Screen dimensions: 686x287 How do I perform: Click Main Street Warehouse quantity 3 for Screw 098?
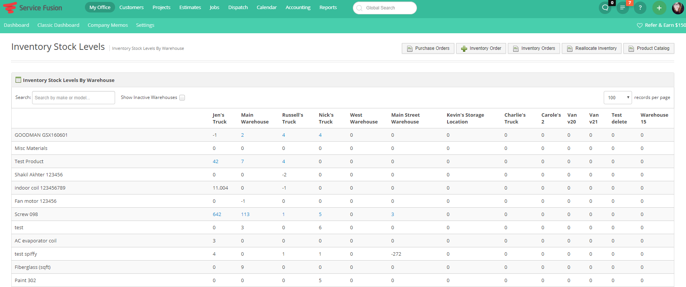point(392,214)
